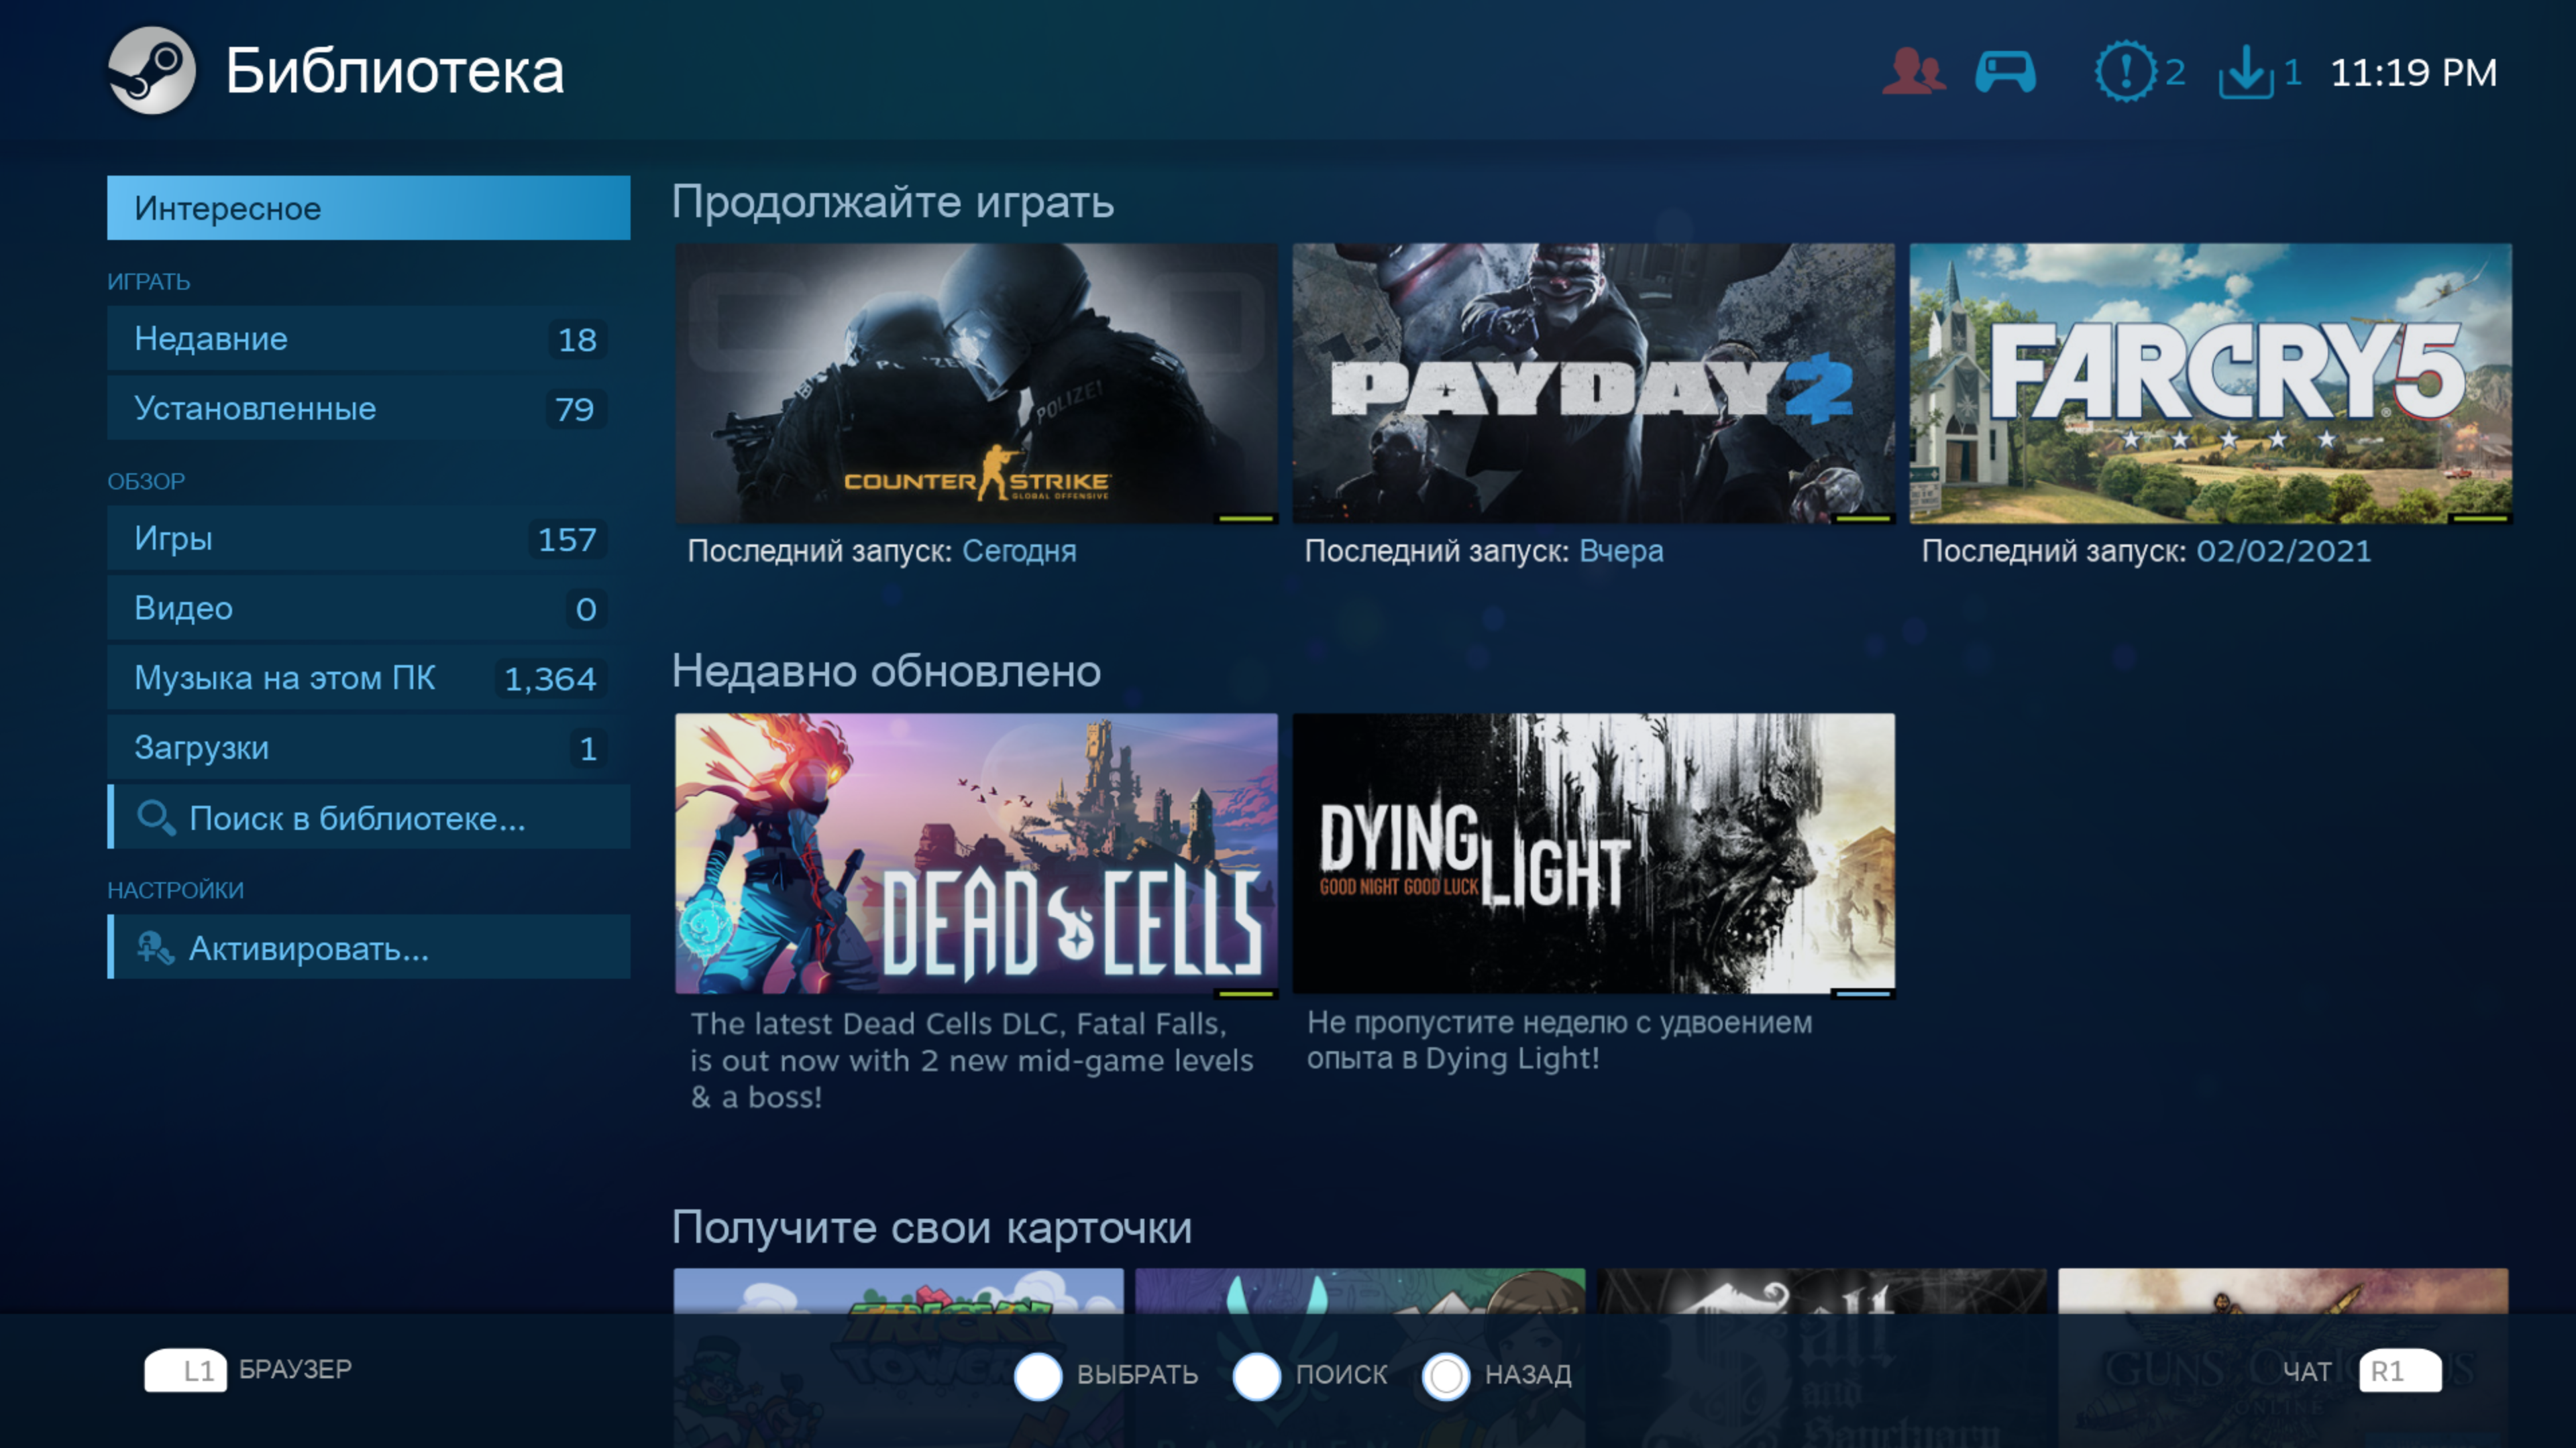Image resolution: width=2576 pixels, height=1448 pixels.
Task: Open Музыка на этом ПК
Action: coord(369,678)
